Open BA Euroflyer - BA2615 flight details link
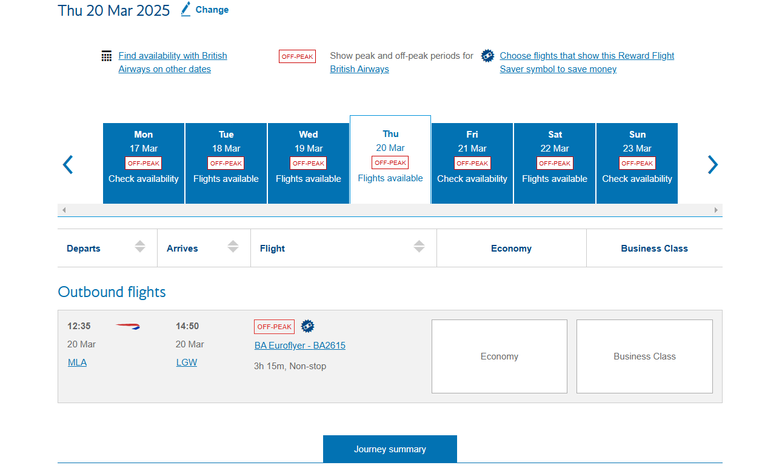Image resolution: width=762 pixels, height=468 pixels. tap(300, 346)
